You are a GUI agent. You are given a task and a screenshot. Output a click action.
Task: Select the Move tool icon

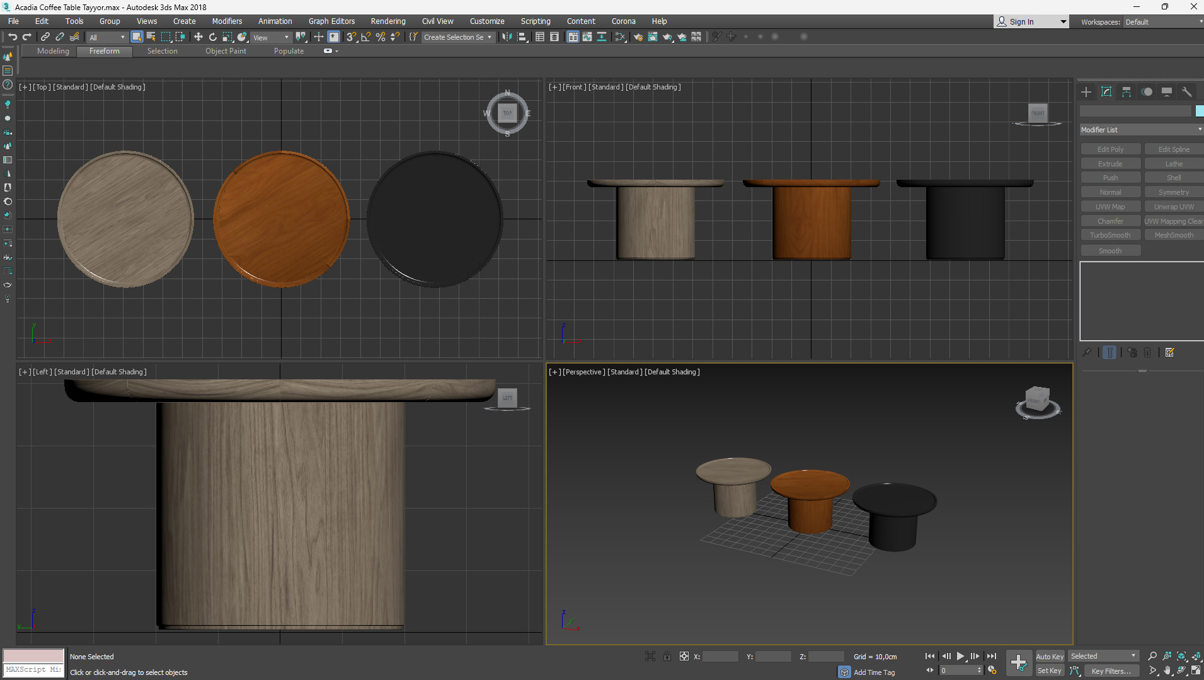tap(198, 37)
